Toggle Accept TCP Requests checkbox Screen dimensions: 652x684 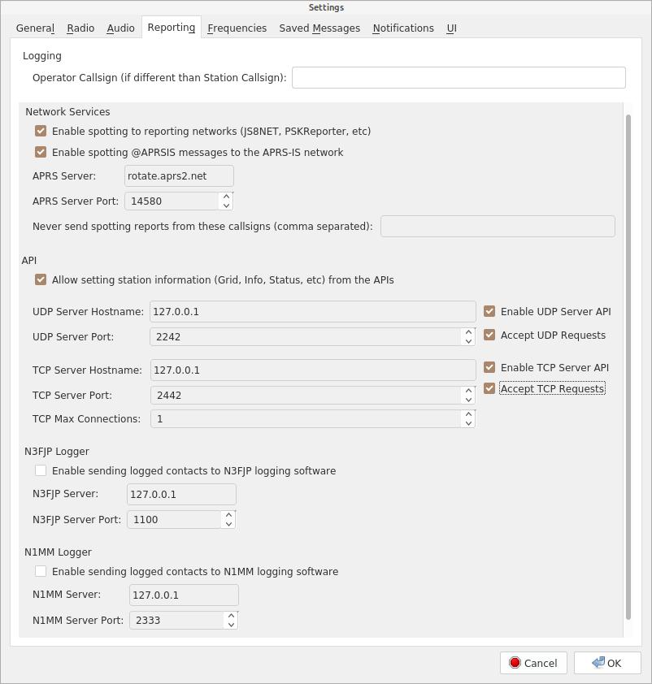point(489,388)
